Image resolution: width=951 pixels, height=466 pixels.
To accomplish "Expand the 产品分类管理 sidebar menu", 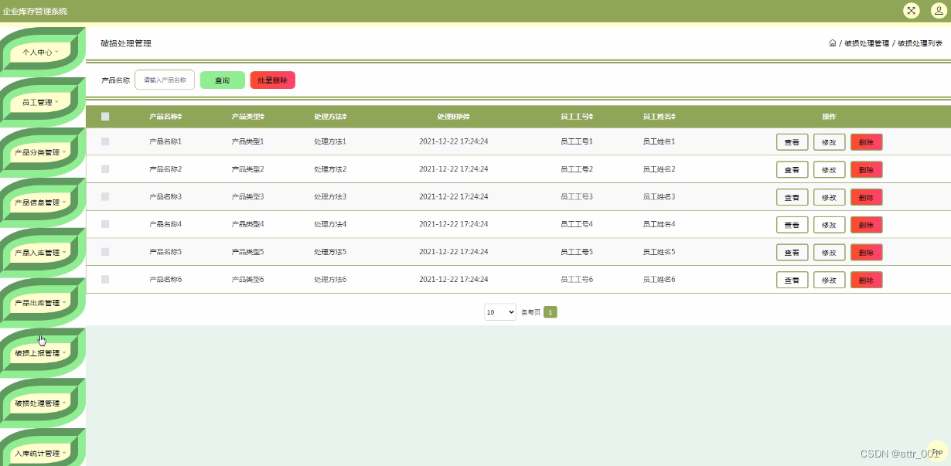I will 42,152.
